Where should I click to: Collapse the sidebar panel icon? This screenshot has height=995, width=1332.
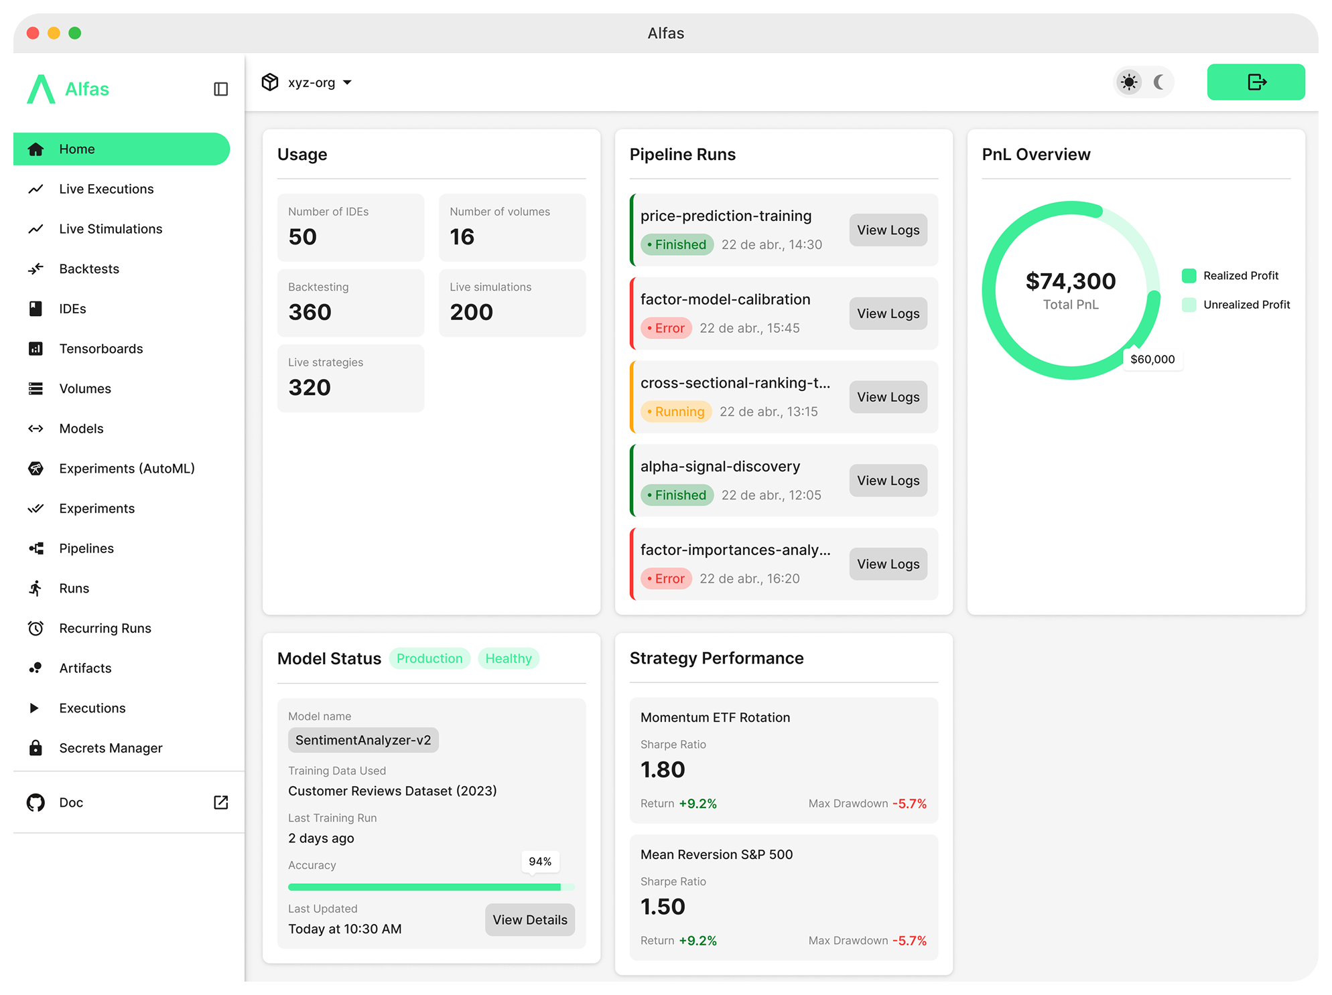coord(220,89)
